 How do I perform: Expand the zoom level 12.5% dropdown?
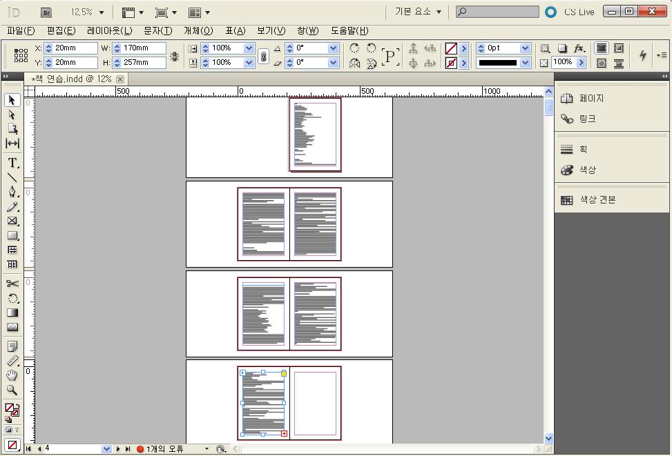(x=102, y=12)
